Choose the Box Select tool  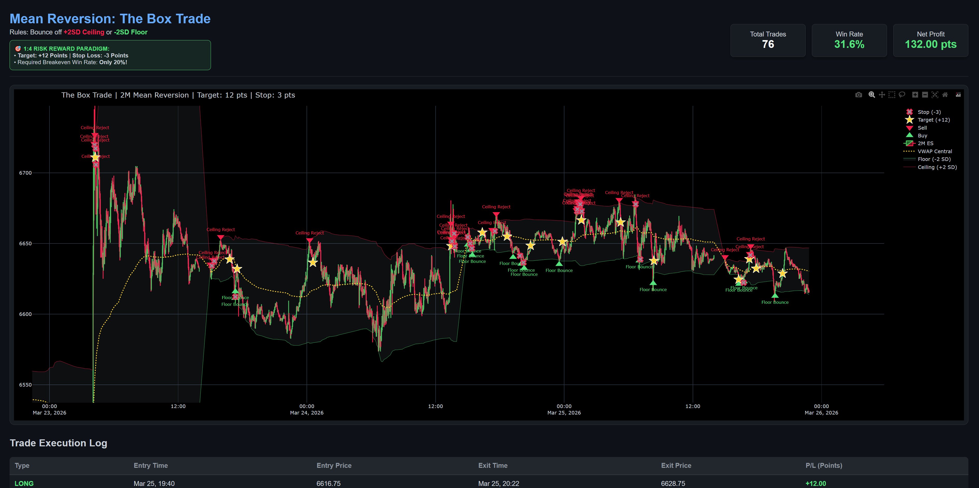point(892,95)
